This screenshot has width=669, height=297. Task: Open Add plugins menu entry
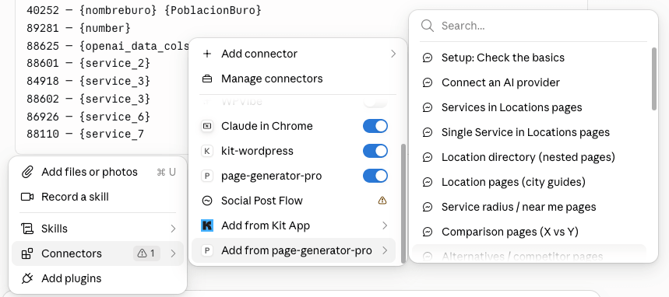[97, 278]
